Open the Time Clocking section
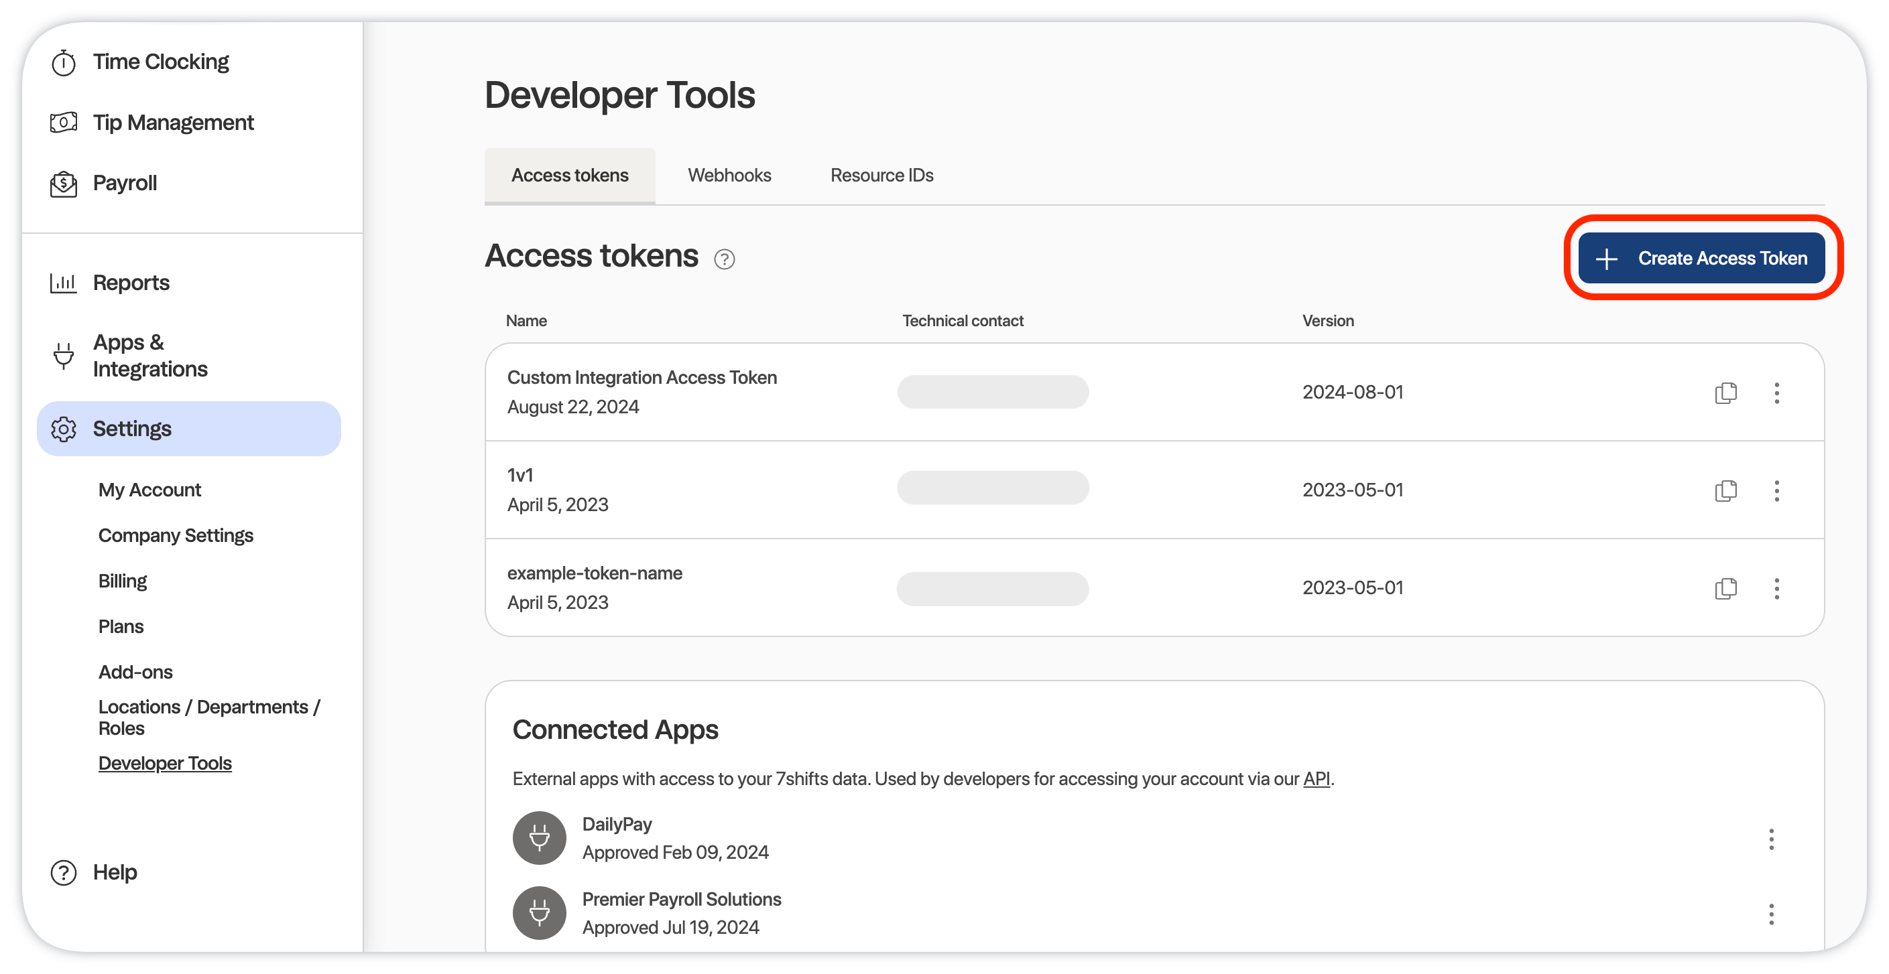The image size is (1889, 974). click(161, 62)
